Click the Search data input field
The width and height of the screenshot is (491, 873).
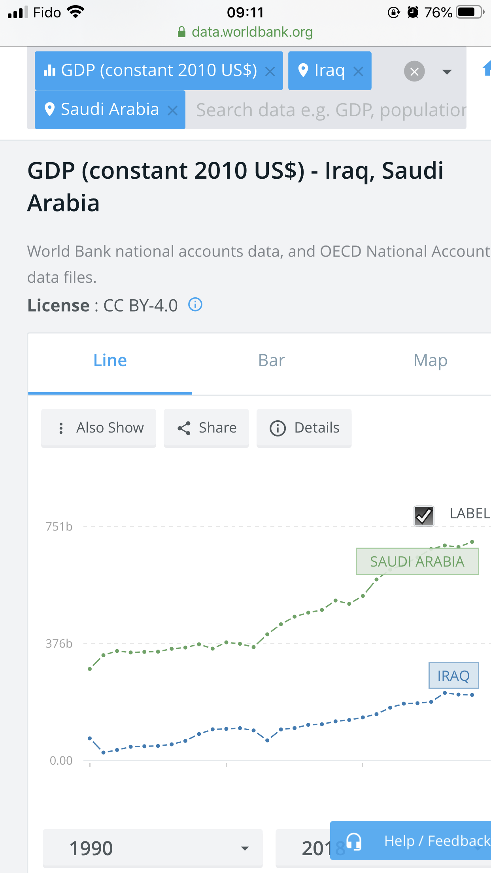(328, 110)
